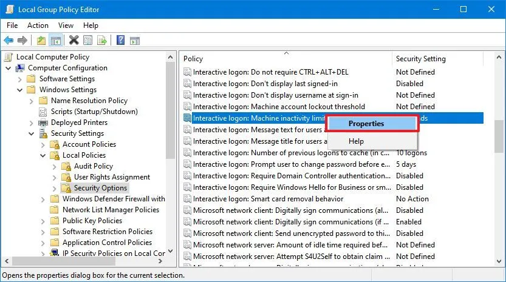Click the policy list vertical scrollbar thumb
Viewport: 506px width, 282px height.
coord(499,136)
